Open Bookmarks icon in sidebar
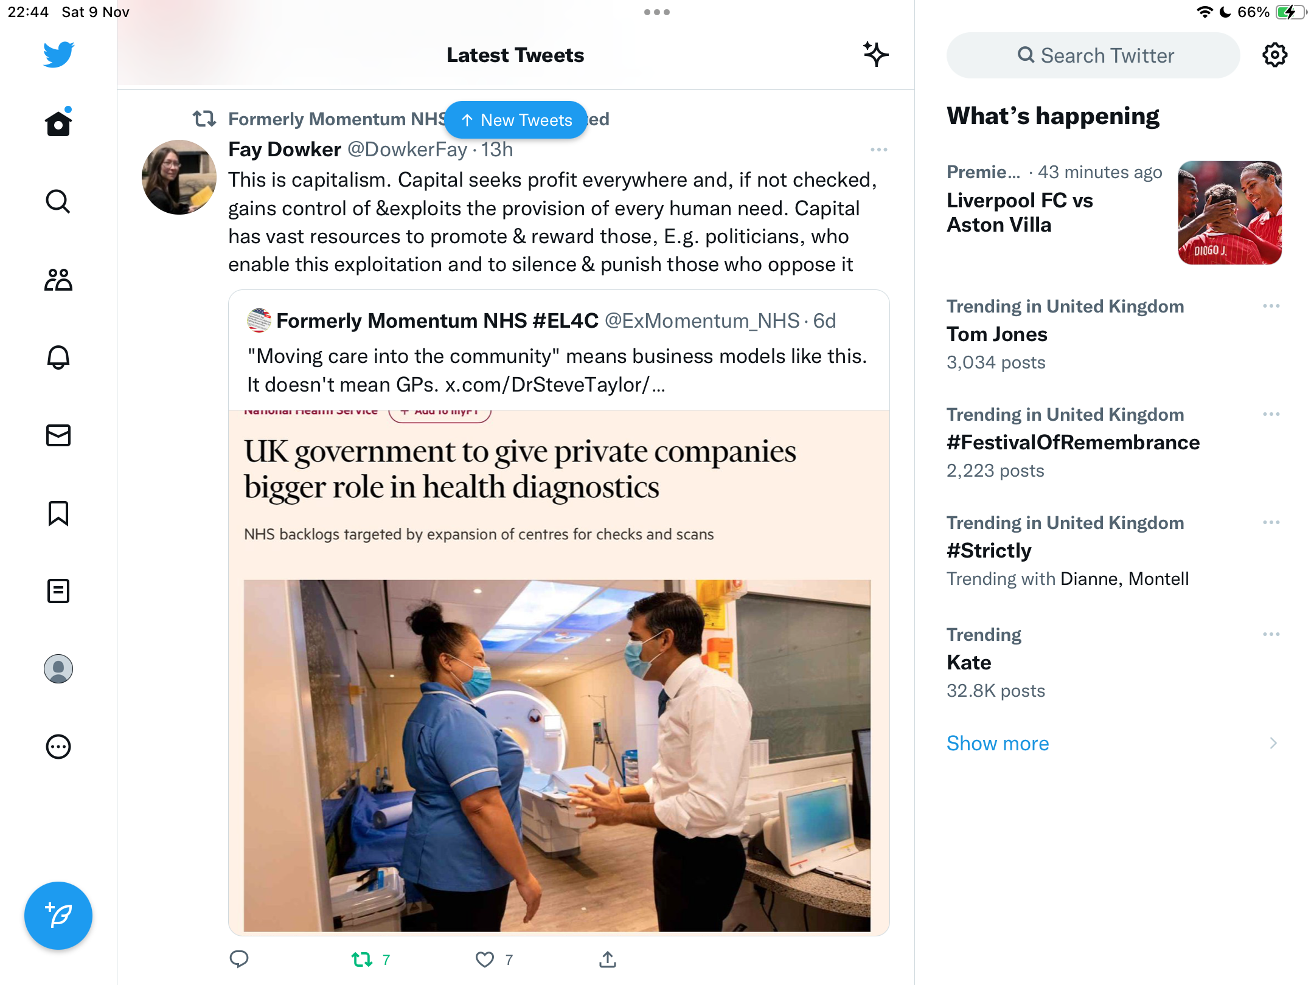The image size is (1314, 985). (x=58, y=513)
